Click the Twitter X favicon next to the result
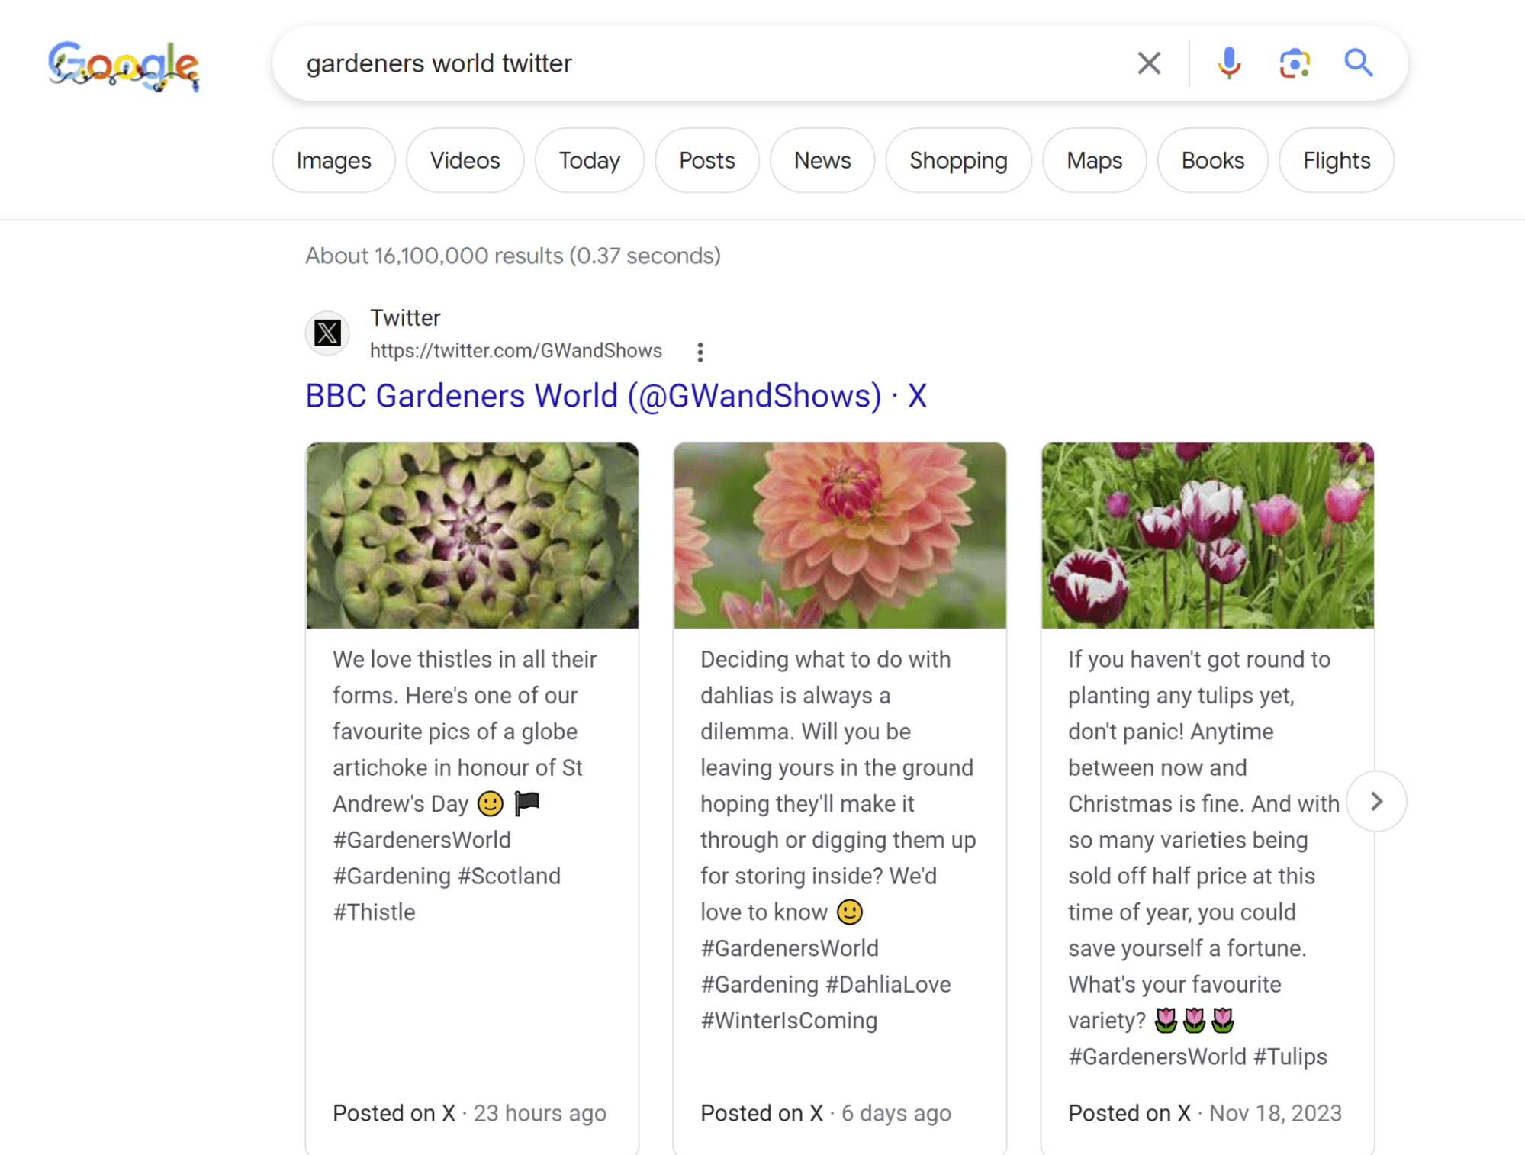The image size is (1525, 1155). 327,333
